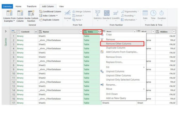This screenshot has height=114, width=181.
Task: Click table options icon in grid corner
Action: point(13,32)
